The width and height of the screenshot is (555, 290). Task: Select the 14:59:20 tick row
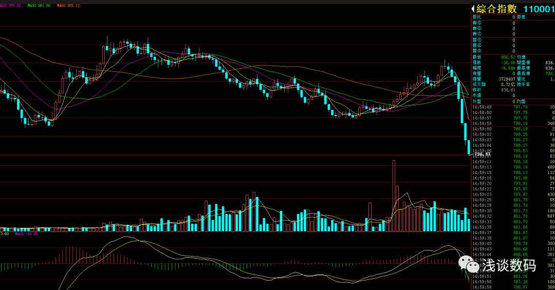pyautogui.click(x=513, y=184)
